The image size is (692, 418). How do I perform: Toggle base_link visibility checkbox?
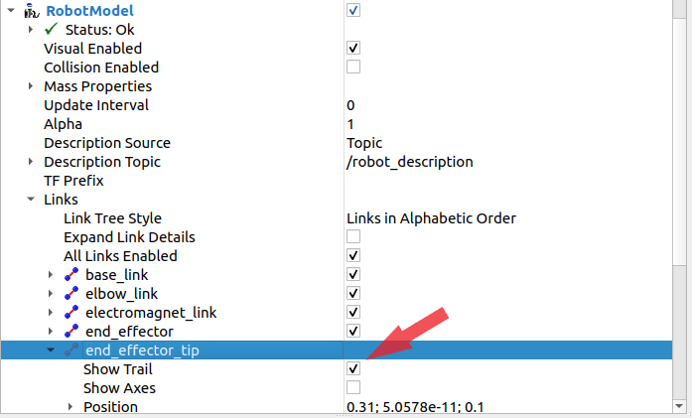point(353,275)
